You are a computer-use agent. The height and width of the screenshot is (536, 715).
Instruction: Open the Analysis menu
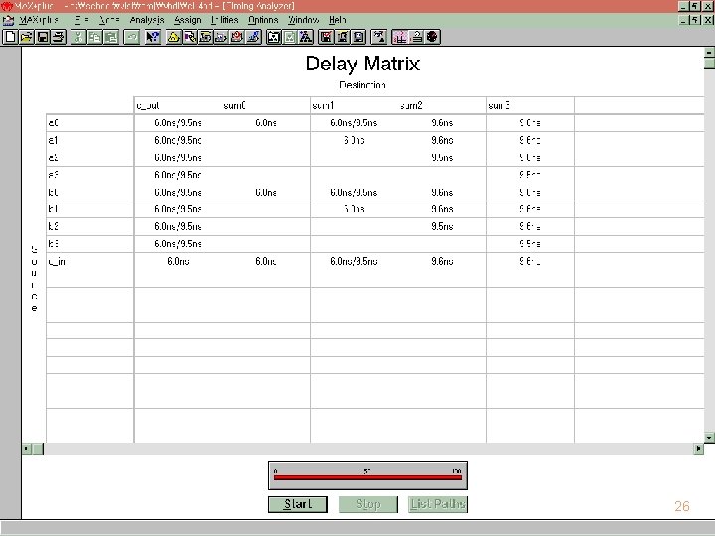(146, 20)
